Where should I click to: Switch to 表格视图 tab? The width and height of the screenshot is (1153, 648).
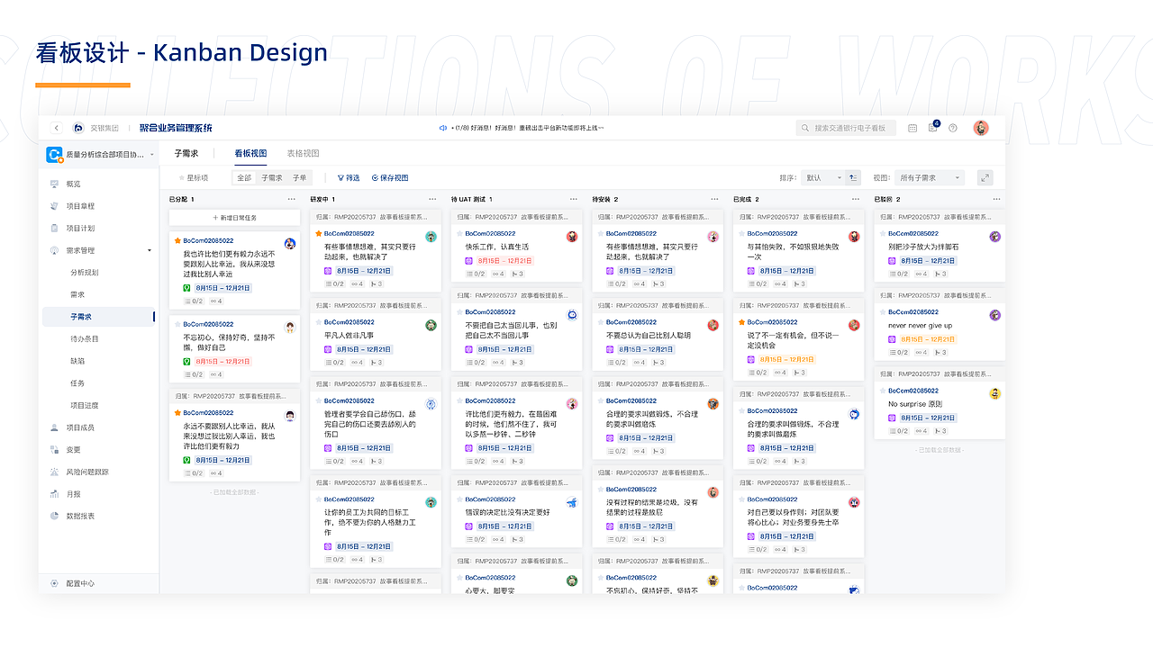point(303,154)
